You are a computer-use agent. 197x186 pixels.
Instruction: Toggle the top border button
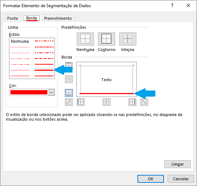tap(69, 65)
